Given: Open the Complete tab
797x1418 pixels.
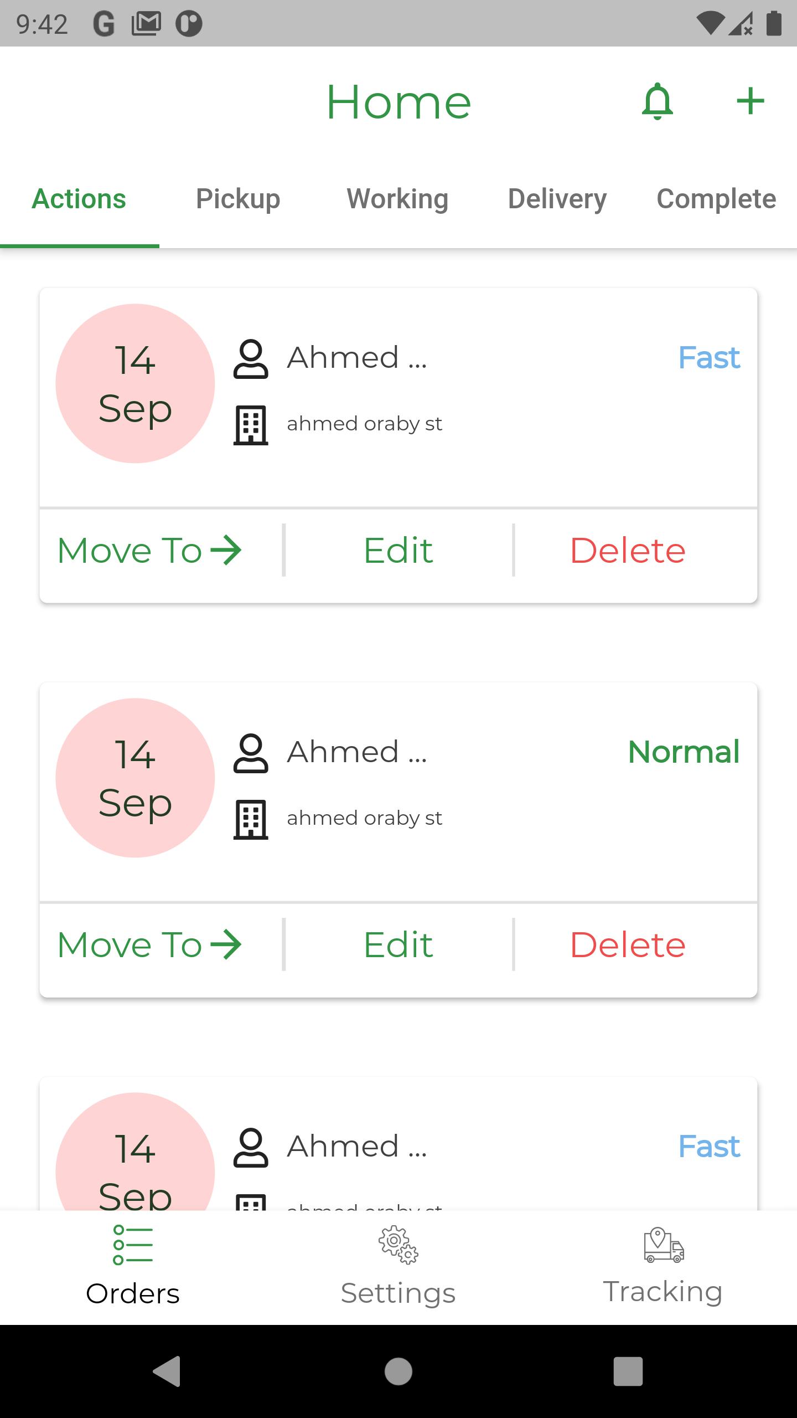Looking at the screenshot, I should pyautogui.click(x=716, y=199).
